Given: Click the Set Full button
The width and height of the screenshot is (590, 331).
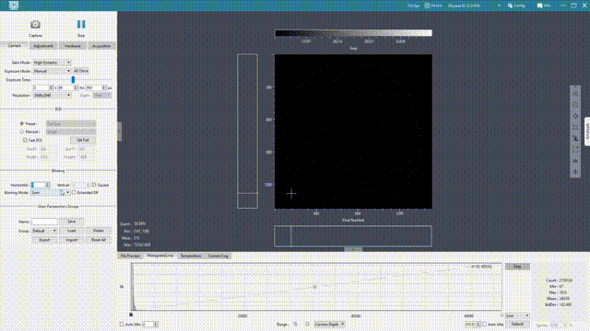Looking at the screenshot, I should click(x=83, y=140).
